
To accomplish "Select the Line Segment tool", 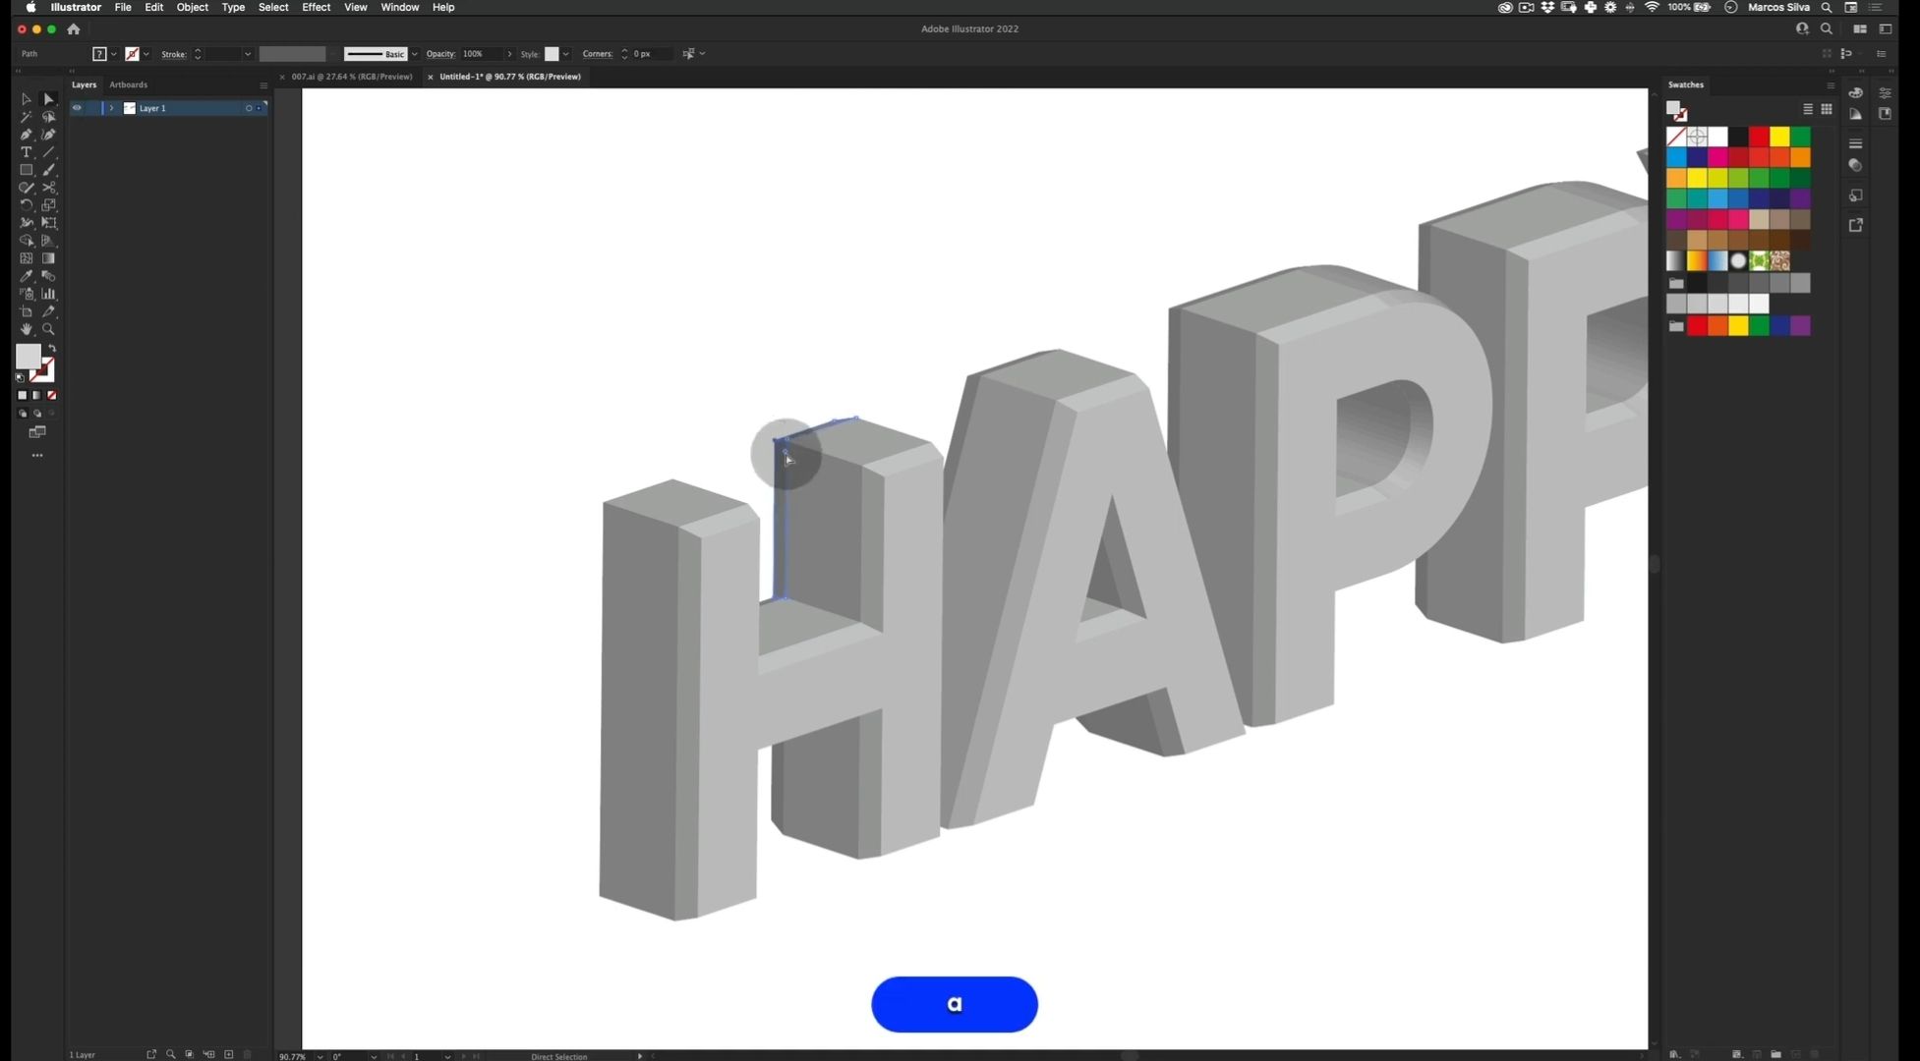I will click(48, 152).
